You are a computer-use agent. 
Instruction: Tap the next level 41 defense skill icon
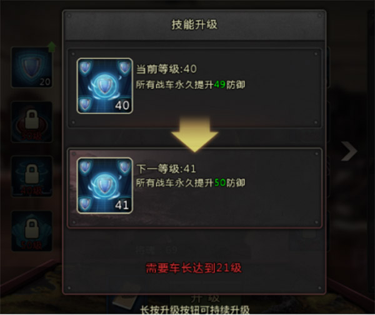[105, 186]
